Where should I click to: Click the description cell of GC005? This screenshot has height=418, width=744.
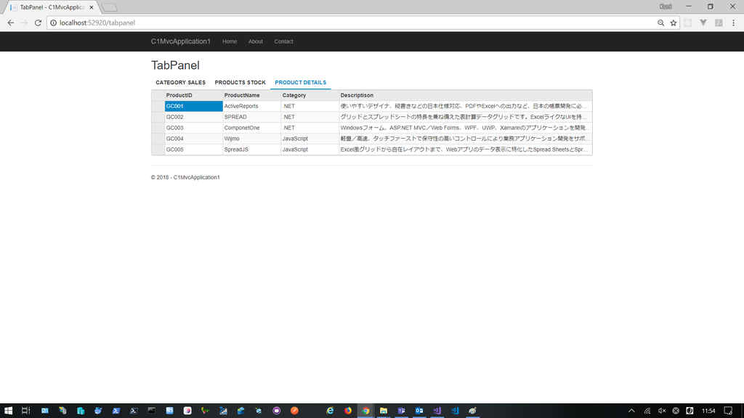466,149
